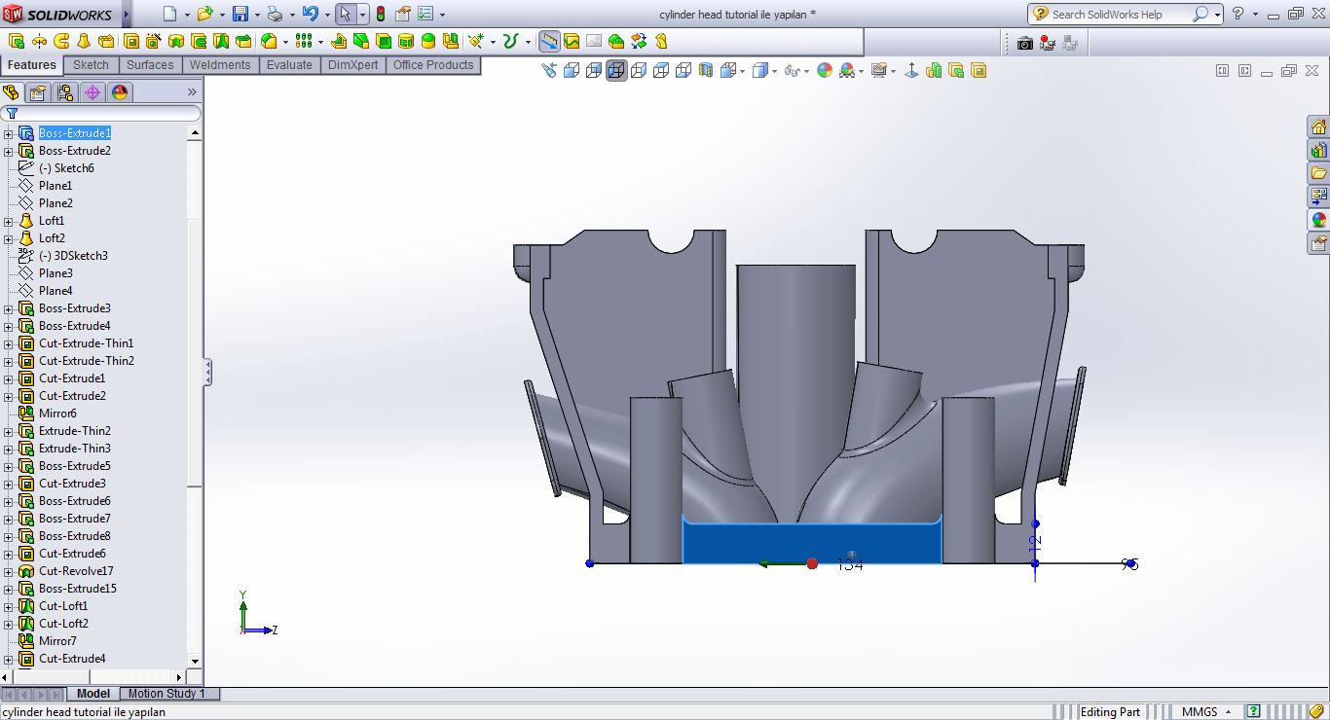Click the camera screen capture icon
The image size is (1330, 720).
[x=1024, y=42]
